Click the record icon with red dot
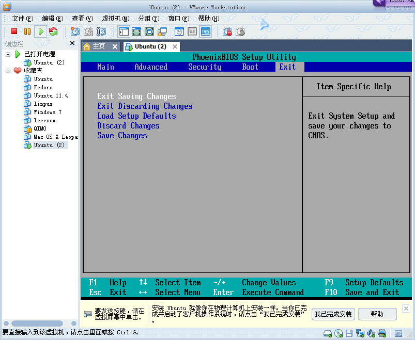 pyautogui.click(x=227, y=31)
